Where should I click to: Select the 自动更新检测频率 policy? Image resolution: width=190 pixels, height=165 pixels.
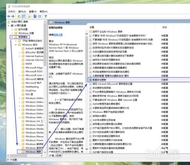point(102,88)
